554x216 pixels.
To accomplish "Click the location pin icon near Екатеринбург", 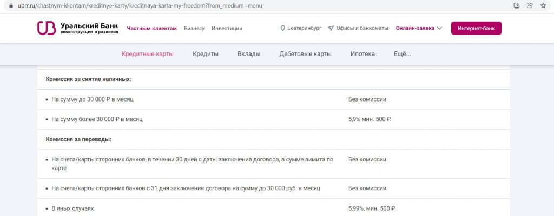I will (x=282, y=28).
